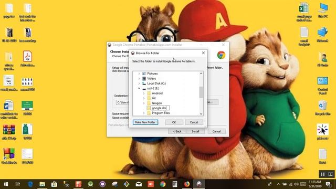Select the Android folder

click(x=157, y=93)
